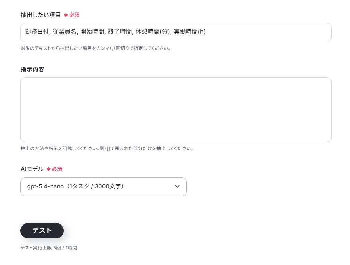Select the gpt-5.4-nano(1タスク / 3000文字)text

[75, 186]
